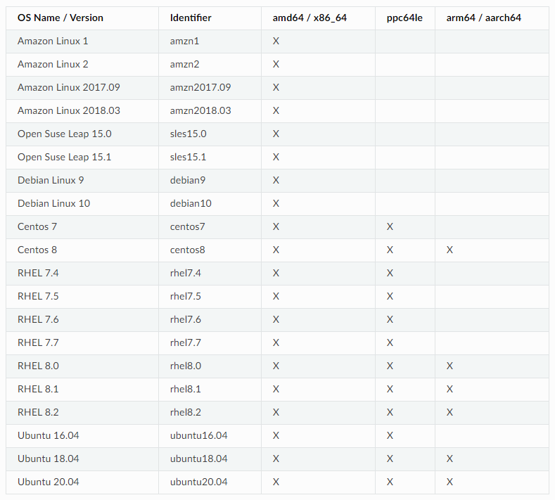555x500 pixels.
Task: Click the Open Suse Leap 15.0 name
Action: (x=65, y=134)
